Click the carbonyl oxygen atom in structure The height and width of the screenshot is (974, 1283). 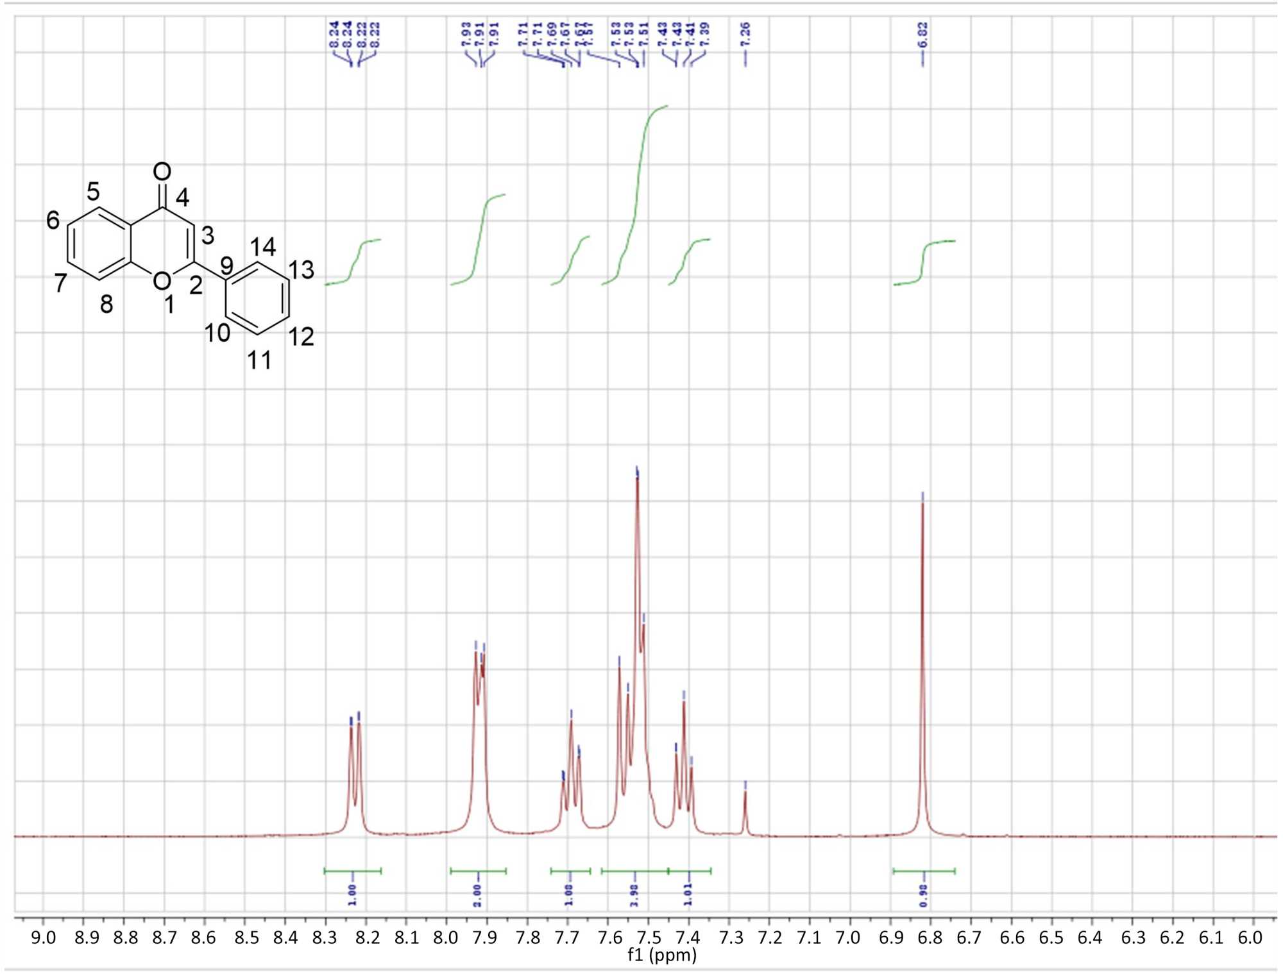162,171
